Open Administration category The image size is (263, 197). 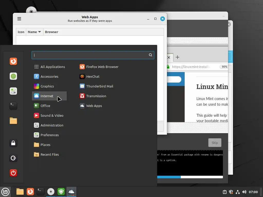[x=49, y=125]
